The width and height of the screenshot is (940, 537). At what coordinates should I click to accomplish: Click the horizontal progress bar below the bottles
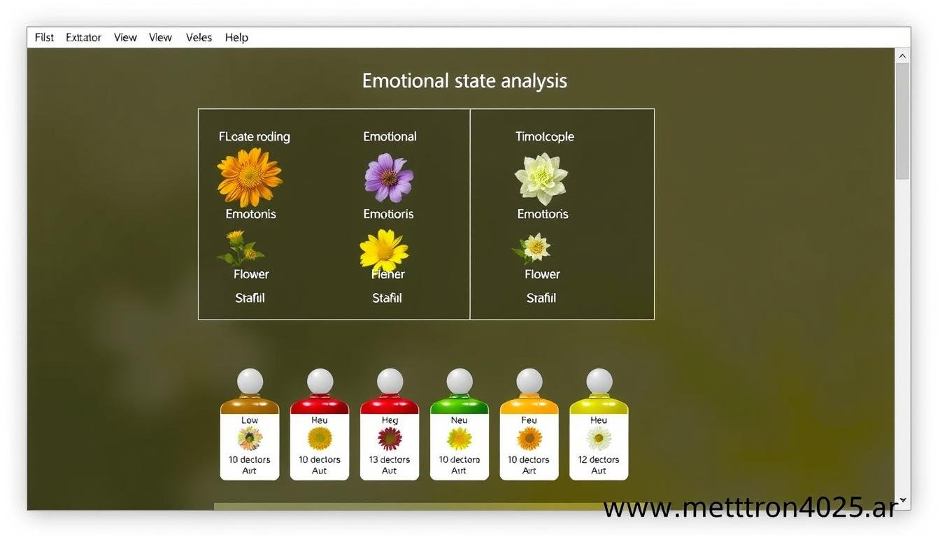pyautogui.click(x=406, y=506)
